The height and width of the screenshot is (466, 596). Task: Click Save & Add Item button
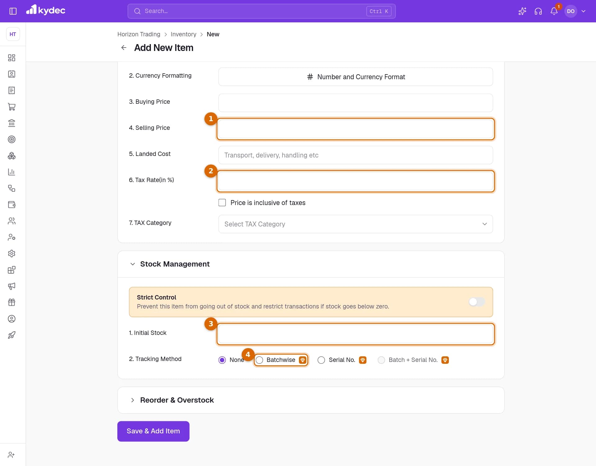[x=153, y=431]
